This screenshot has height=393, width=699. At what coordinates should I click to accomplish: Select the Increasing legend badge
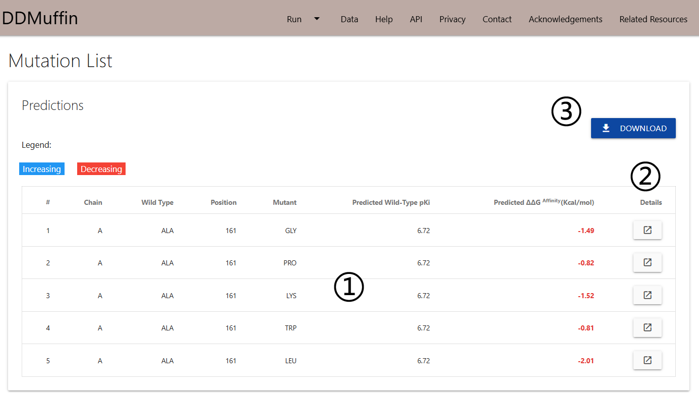click(41, 169)
